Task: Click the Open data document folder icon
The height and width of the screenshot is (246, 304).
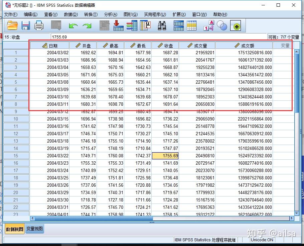Action: click(x=12, y=26)
